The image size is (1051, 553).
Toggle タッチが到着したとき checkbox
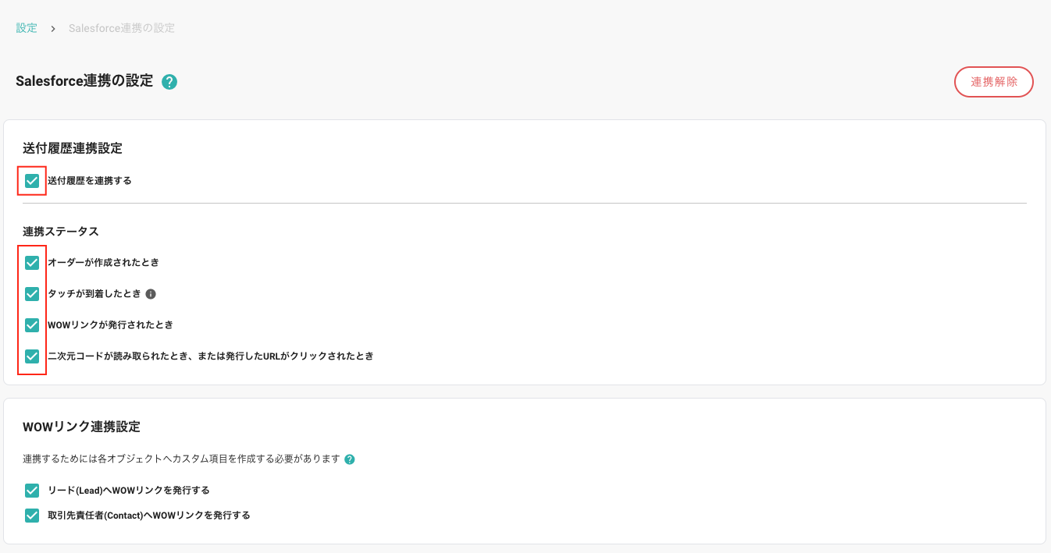pos(32,294)
